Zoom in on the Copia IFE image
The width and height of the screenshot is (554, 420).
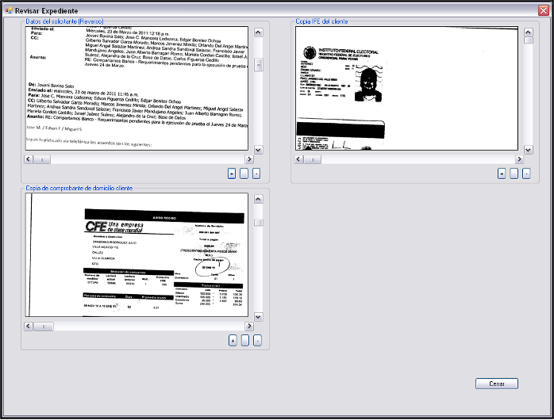click(x=502, y=174)
